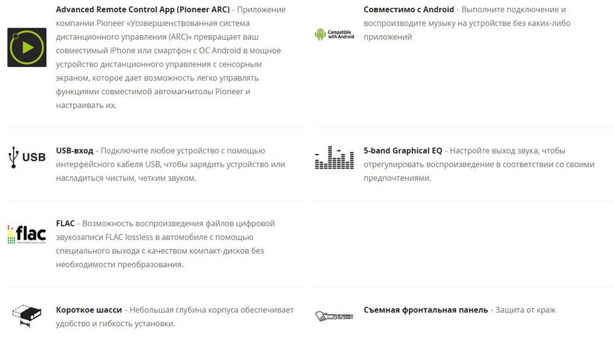Image resolution: width=614 pixels, height=338 pixels.
Task: Click the Advanced Remote Control App heading
Action: coord(142,9)
